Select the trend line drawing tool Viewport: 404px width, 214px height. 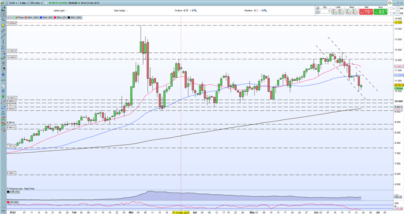(x=4, y=36)
